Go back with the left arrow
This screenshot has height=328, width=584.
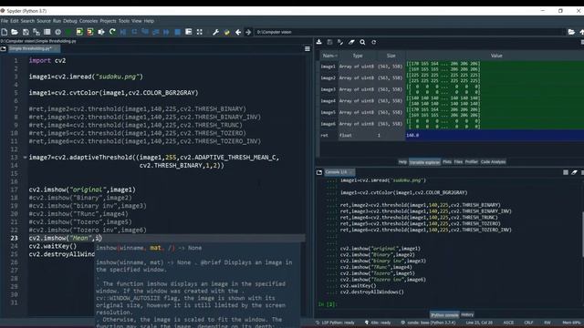pyautogui.click(x=238, y=33)
